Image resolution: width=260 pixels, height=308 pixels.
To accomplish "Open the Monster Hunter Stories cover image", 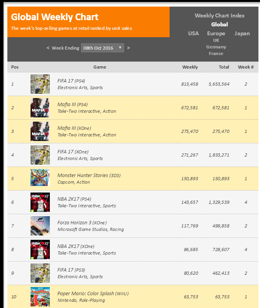I will [x=40, y=179].
